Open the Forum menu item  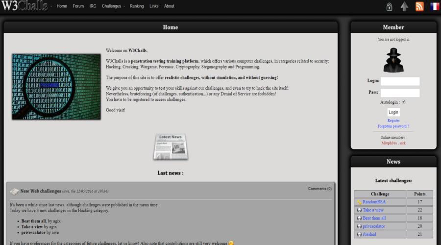coord(78,6)
